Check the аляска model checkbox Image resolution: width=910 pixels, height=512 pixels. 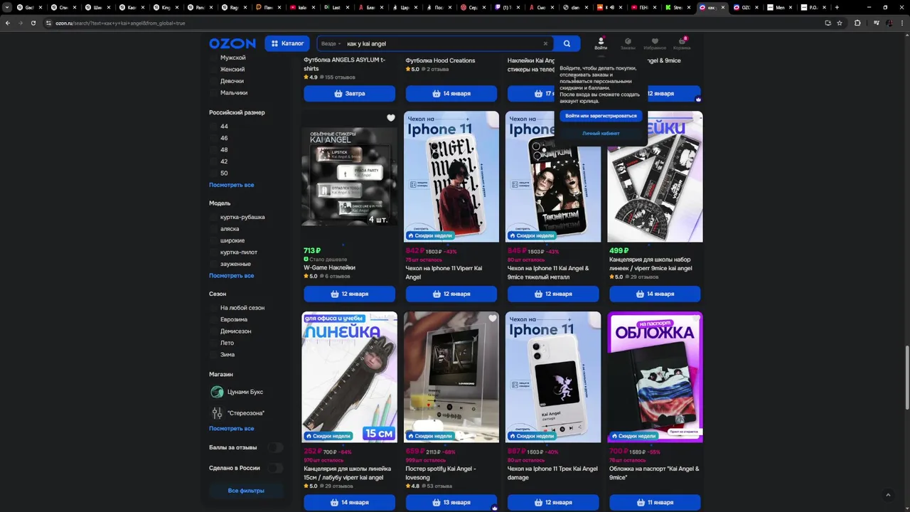click(x=213, y=229)
